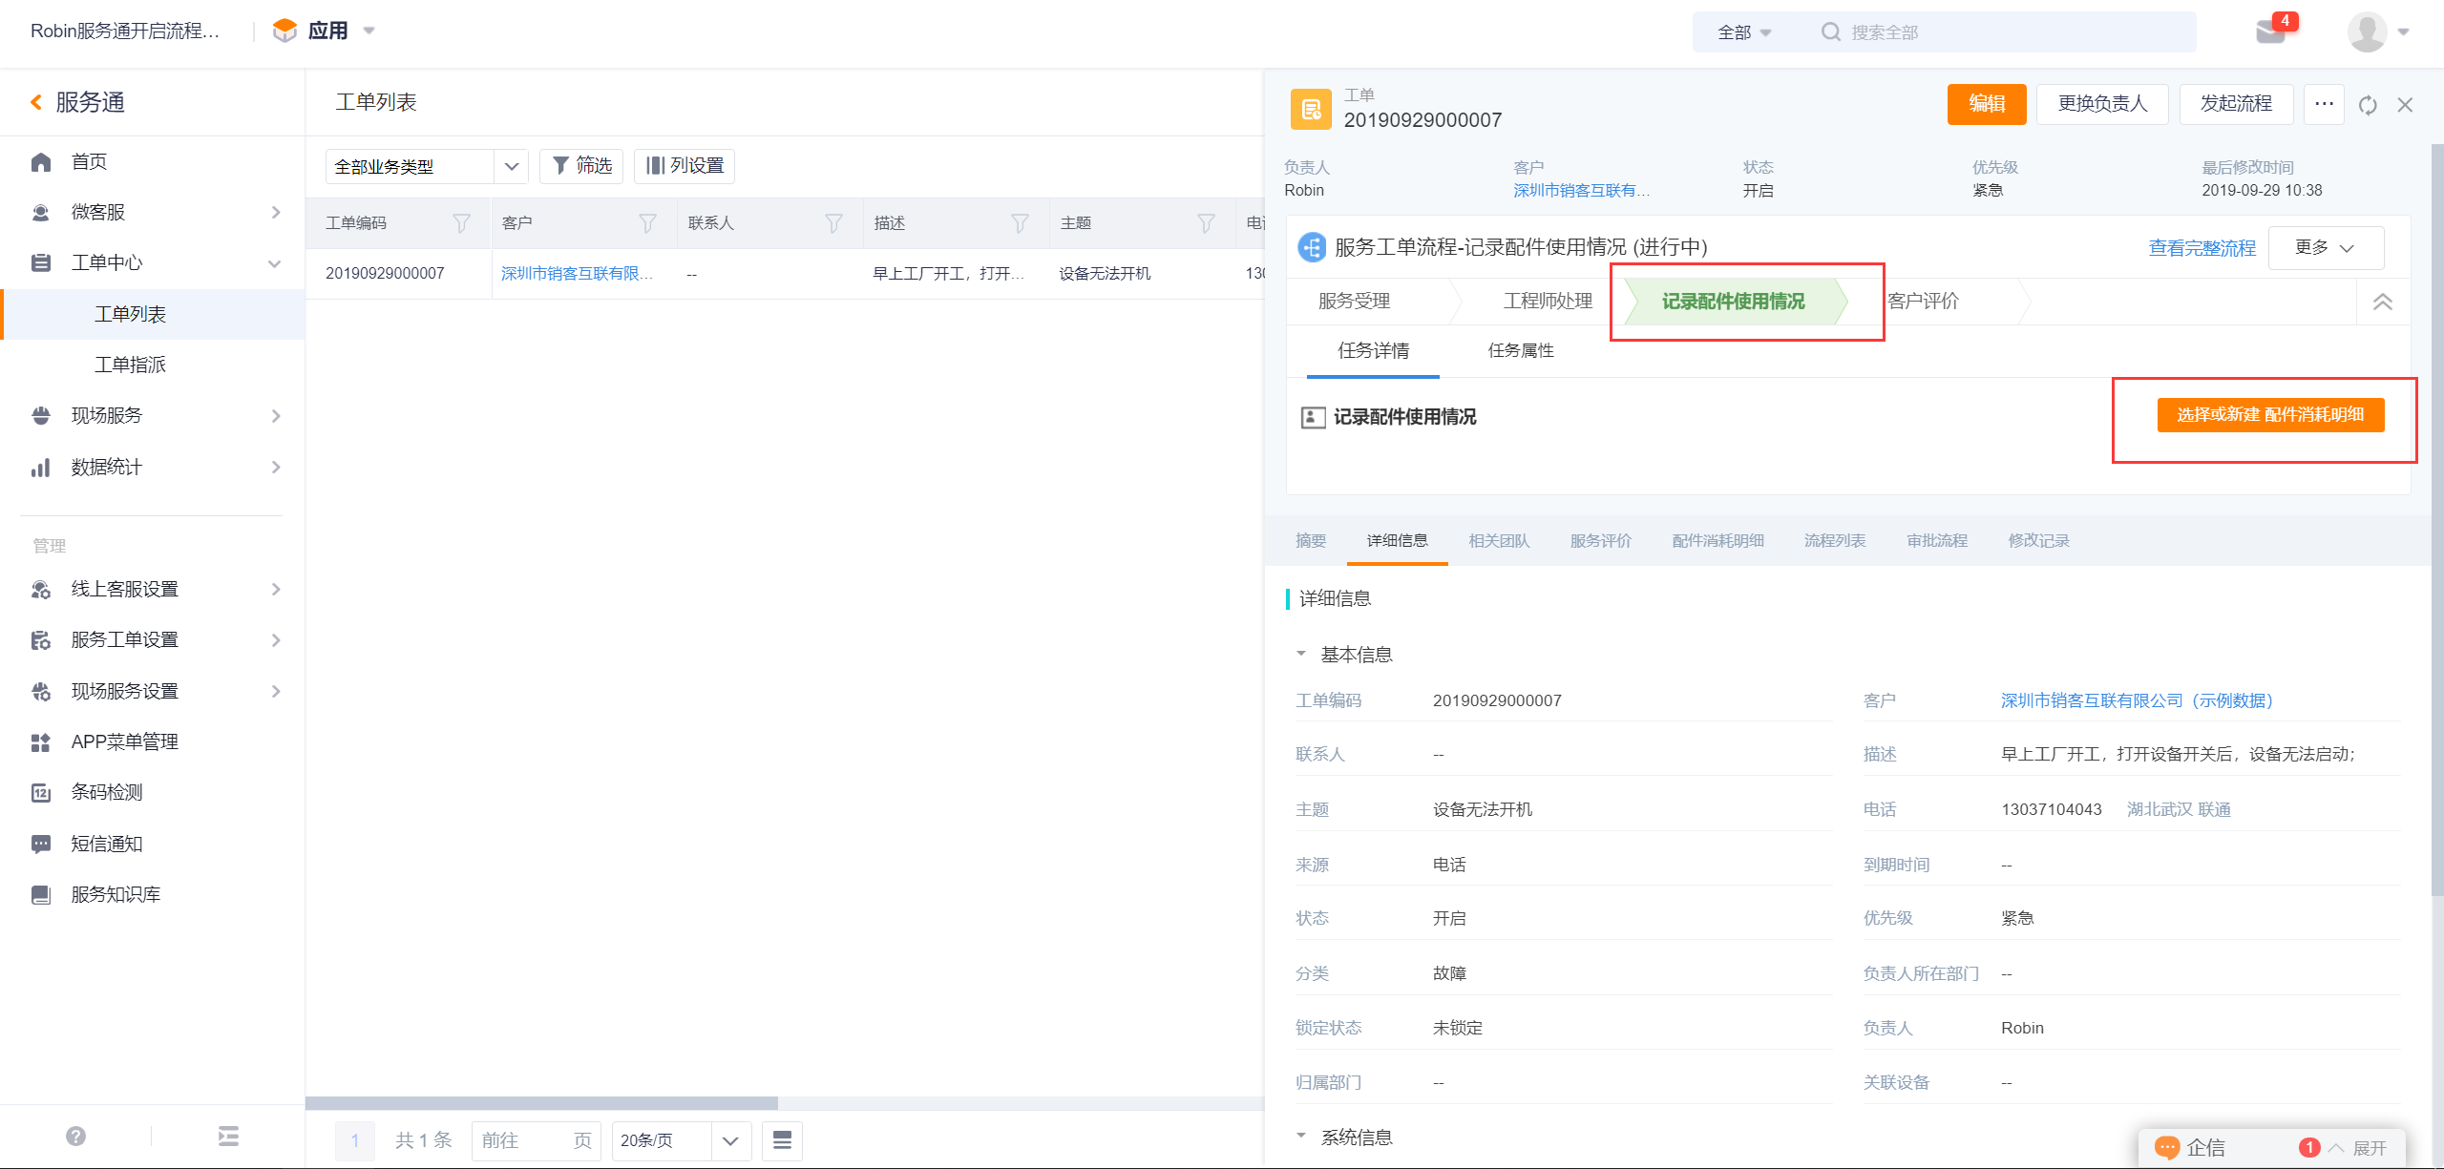Open the 全部 search scope dropdown
The height and width of the screenshot is (1169, 2444).
(x=1744, y=32)
